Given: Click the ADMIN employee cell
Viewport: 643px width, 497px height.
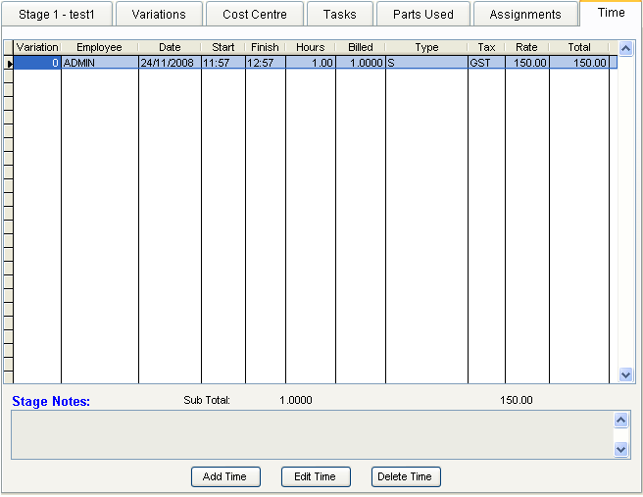Looking at the screenshot, I should tap(99, 63).
